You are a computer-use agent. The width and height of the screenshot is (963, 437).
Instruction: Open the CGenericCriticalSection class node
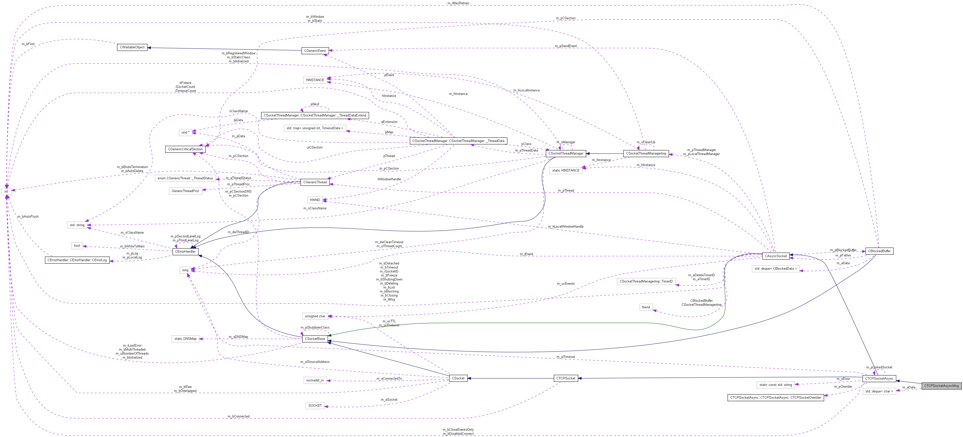(x=185, y=149)
